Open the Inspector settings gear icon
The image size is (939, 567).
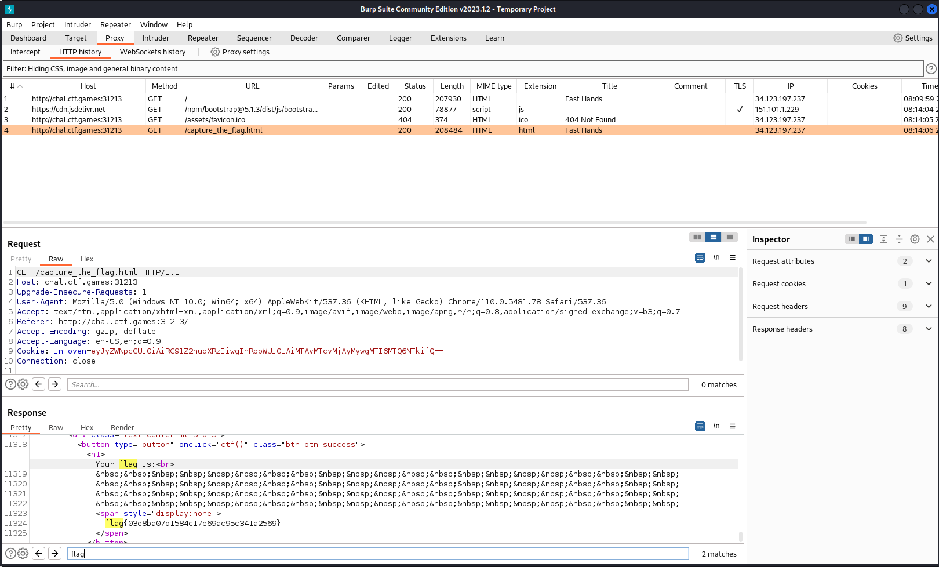(915, 238)
